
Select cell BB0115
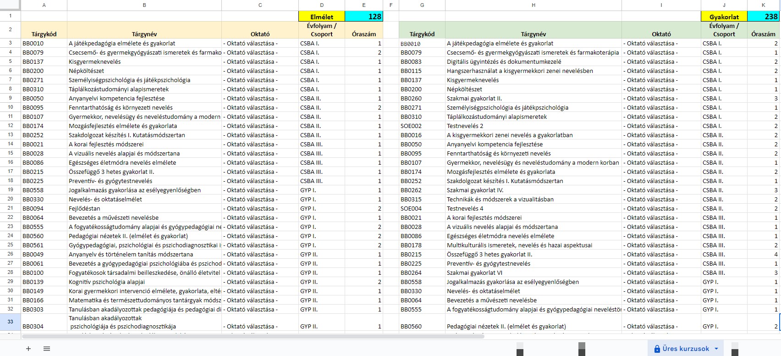[422, 71]
